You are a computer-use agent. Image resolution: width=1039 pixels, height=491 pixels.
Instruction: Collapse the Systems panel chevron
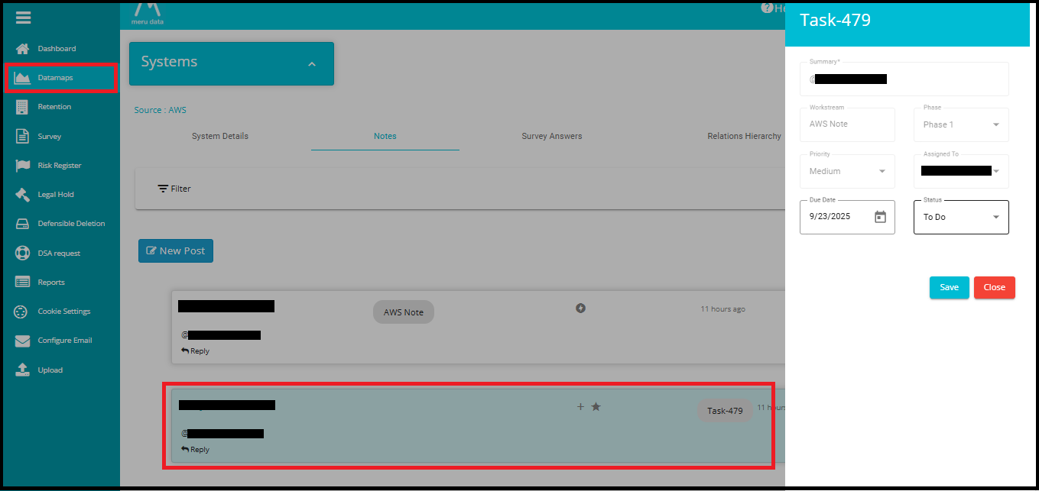[312, 64]
